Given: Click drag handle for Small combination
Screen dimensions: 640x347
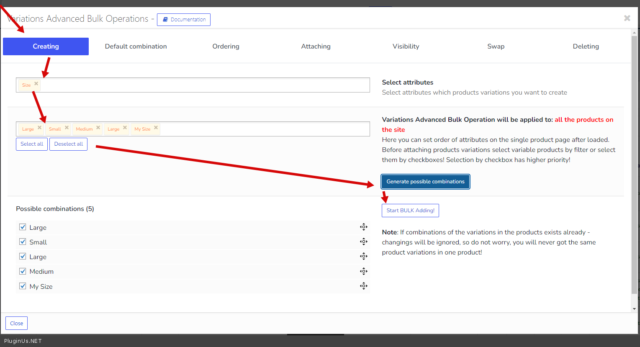Looking at the screenshot, I should (x=363, y=242).
